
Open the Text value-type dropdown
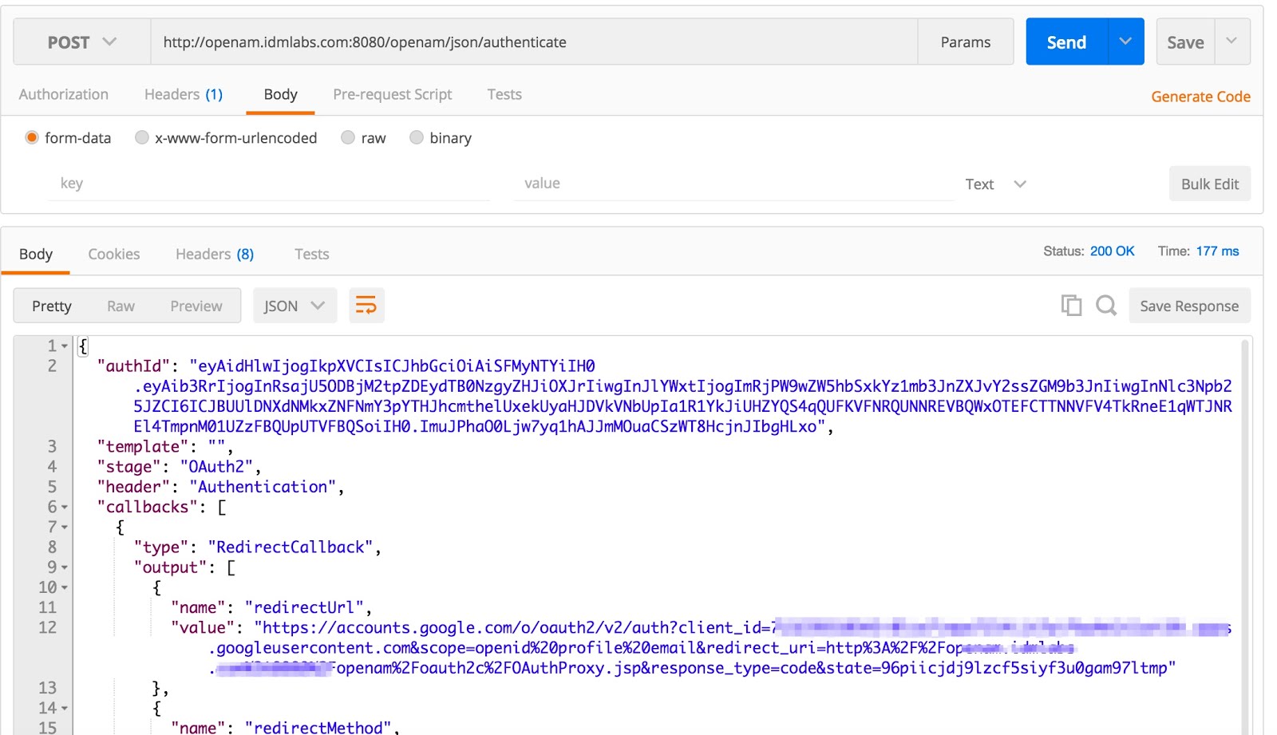pyautogui.click(x=995, y=184)
